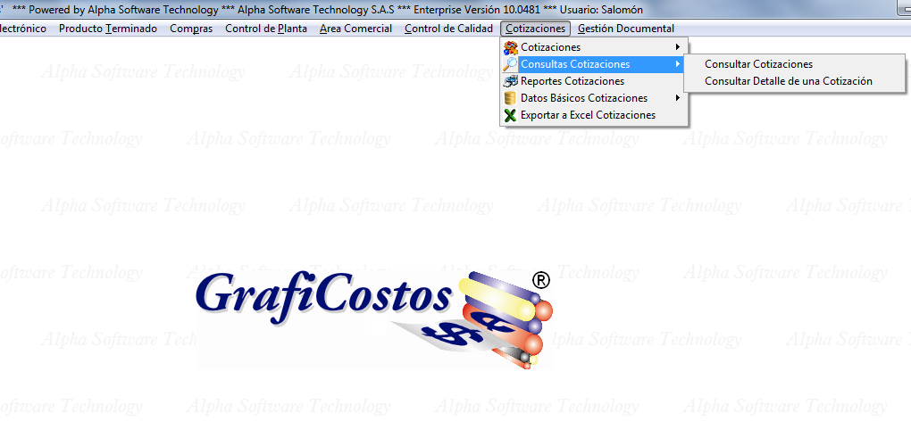This screenshot has height=446, width=911.
Task: Close the open Cotizaciones menu bar item
Action: pos(535,29)
